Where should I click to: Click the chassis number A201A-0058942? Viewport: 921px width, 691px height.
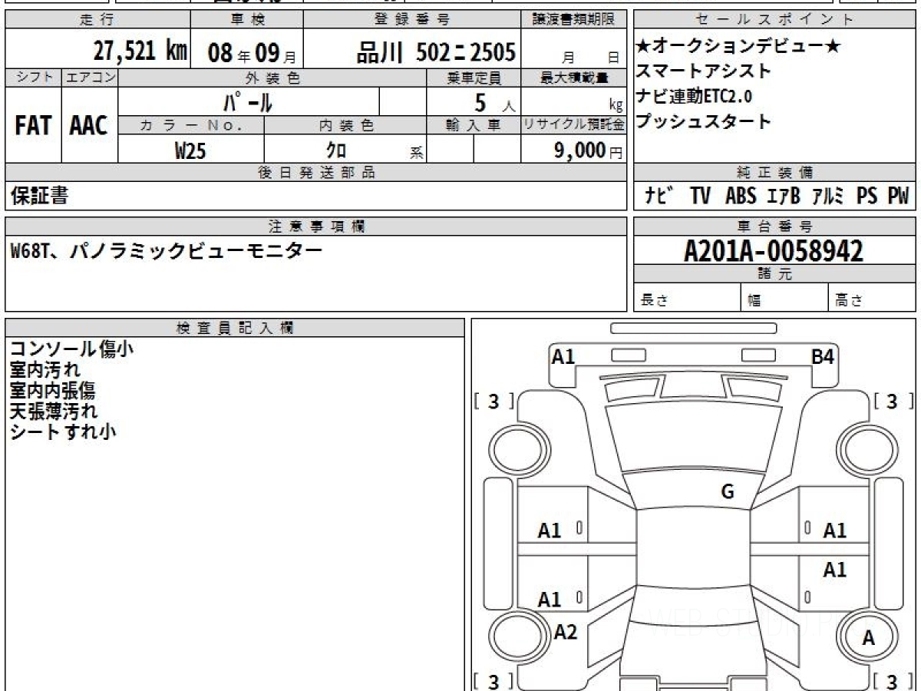(x=774, y=251)
